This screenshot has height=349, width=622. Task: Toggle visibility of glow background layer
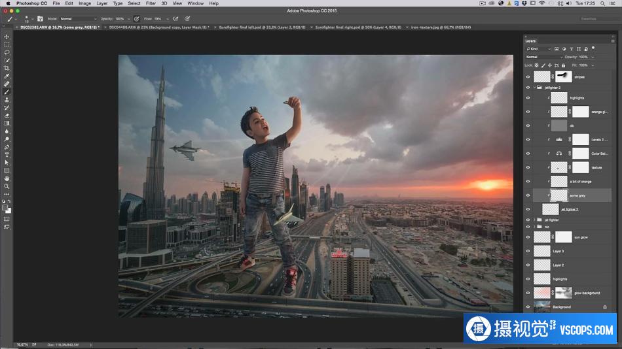pos(528,293)
